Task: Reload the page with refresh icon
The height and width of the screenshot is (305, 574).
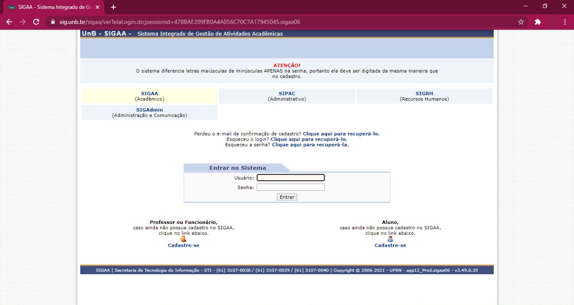Action: tap(36, 21)
